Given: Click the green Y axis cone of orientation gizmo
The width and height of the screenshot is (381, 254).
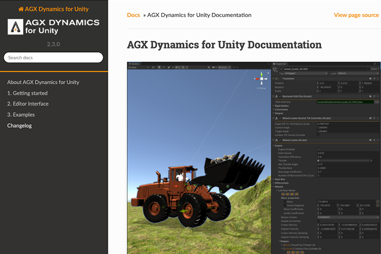Looking at the screenshot, I should pos(262,75).
